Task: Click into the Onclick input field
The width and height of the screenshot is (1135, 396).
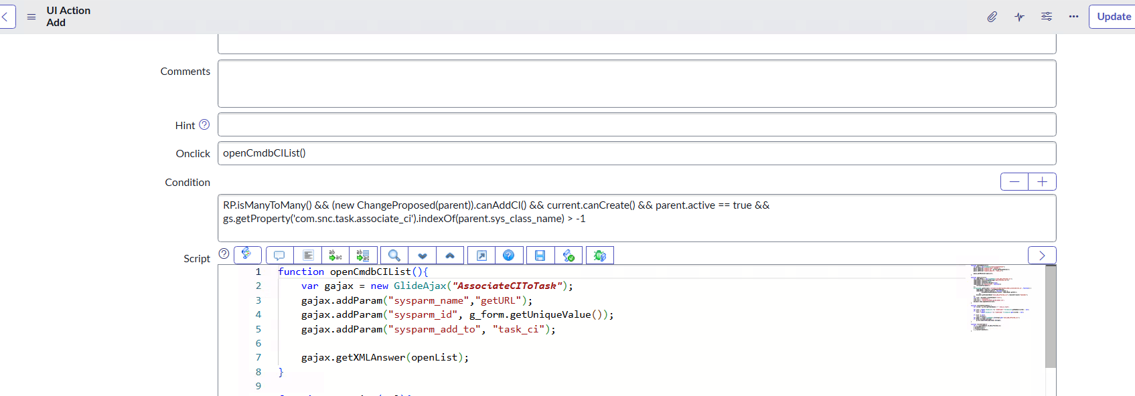Action: [636, 153]
